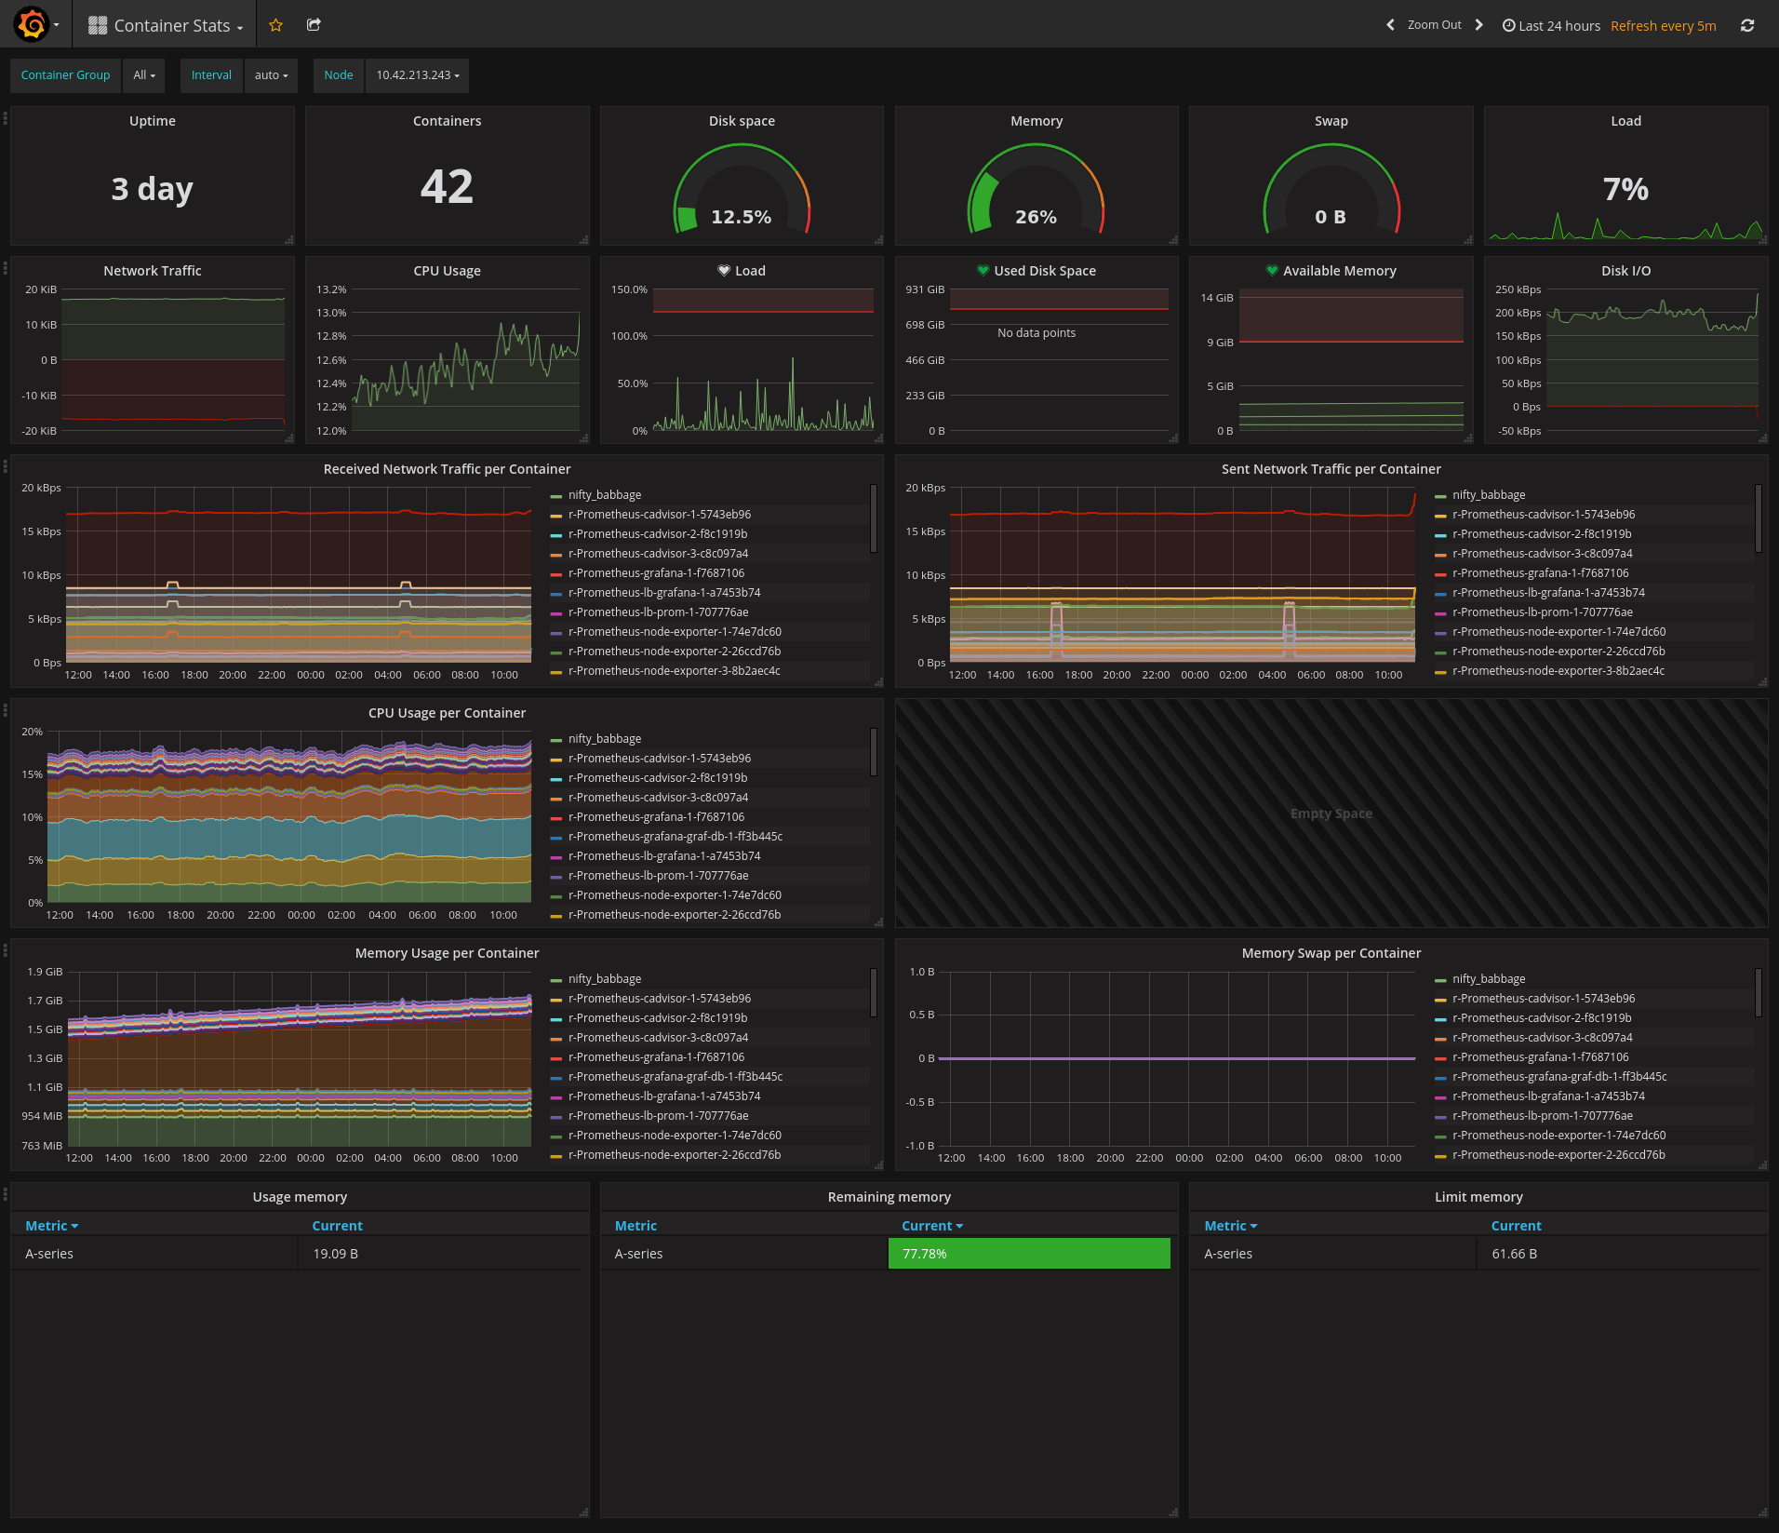Click the 77.78% Remaining memory cell
This screenshot has height=1533, width=1779.
click(x=1029, y=1254)
